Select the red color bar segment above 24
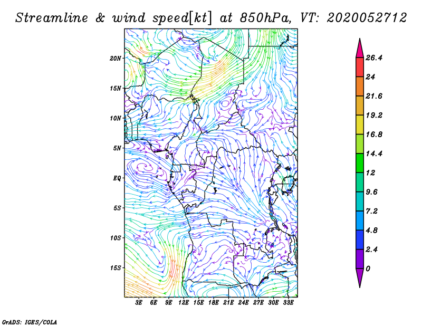Screen dimensions: 422x326 click(360, 68)
